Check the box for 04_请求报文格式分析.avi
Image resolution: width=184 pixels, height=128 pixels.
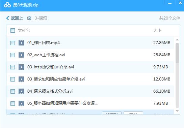coord(12,91)
